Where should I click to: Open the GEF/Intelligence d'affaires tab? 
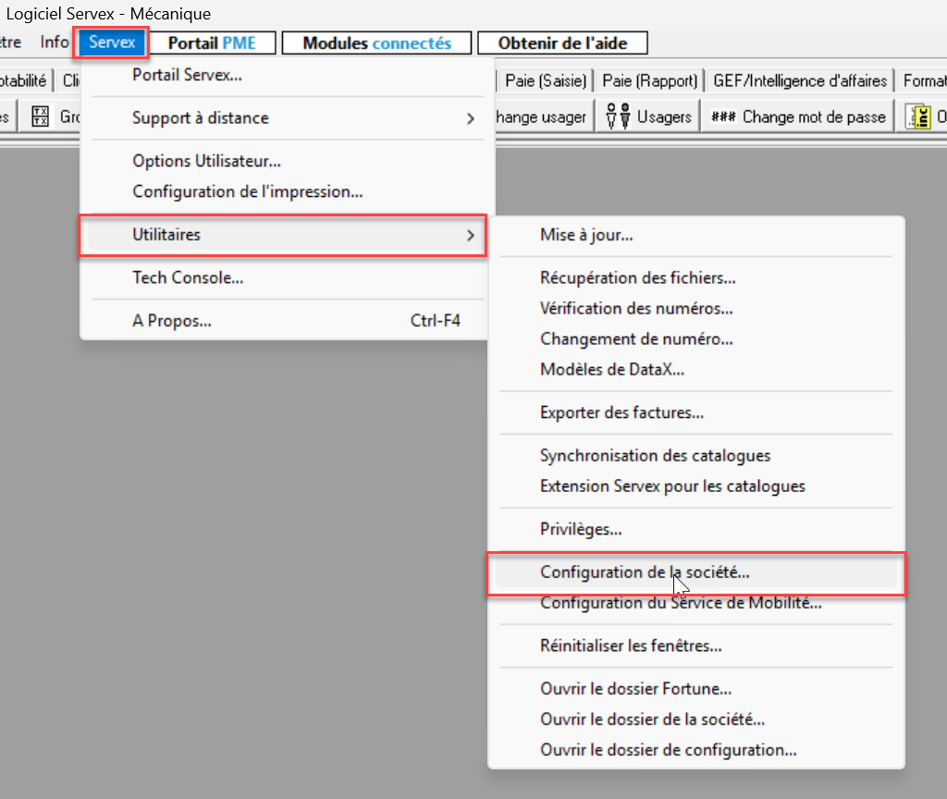click(800, 81)
